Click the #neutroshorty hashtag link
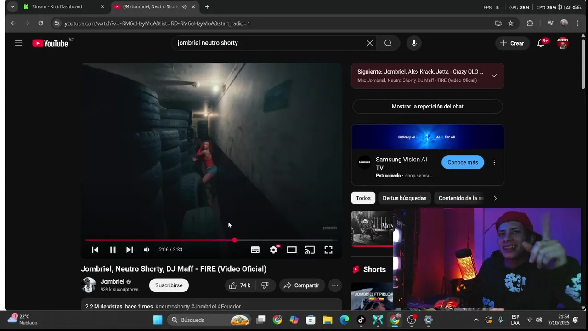 (172, 307)
